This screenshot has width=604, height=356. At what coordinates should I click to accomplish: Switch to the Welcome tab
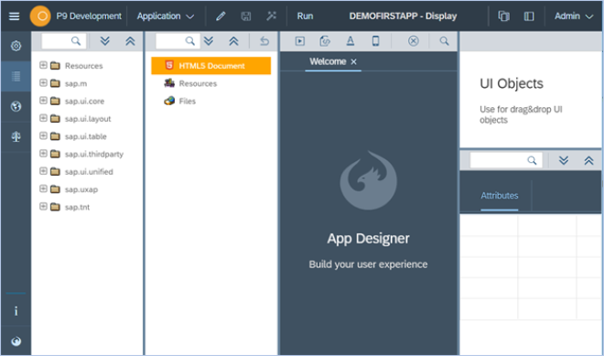(x=328, y=61)
